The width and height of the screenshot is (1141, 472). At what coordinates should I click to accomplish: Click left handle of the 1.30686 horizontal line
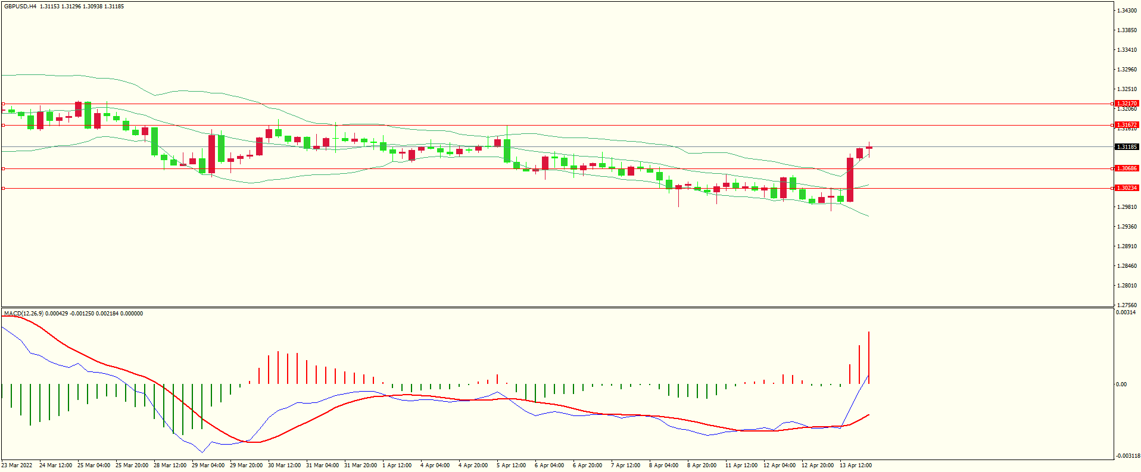pos(3,168)
